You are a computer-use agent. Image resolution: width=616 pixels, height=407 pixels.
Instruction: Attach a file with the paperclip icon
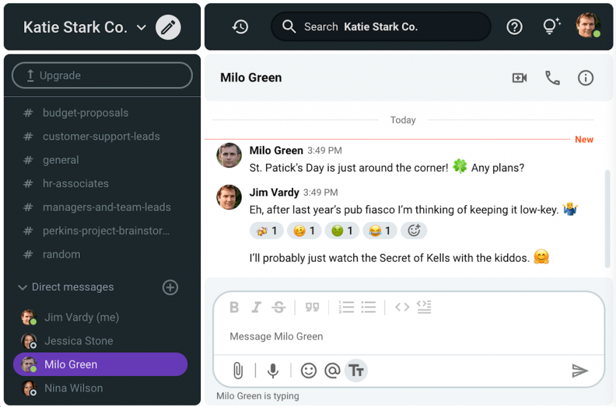click(x=238, y=371)
